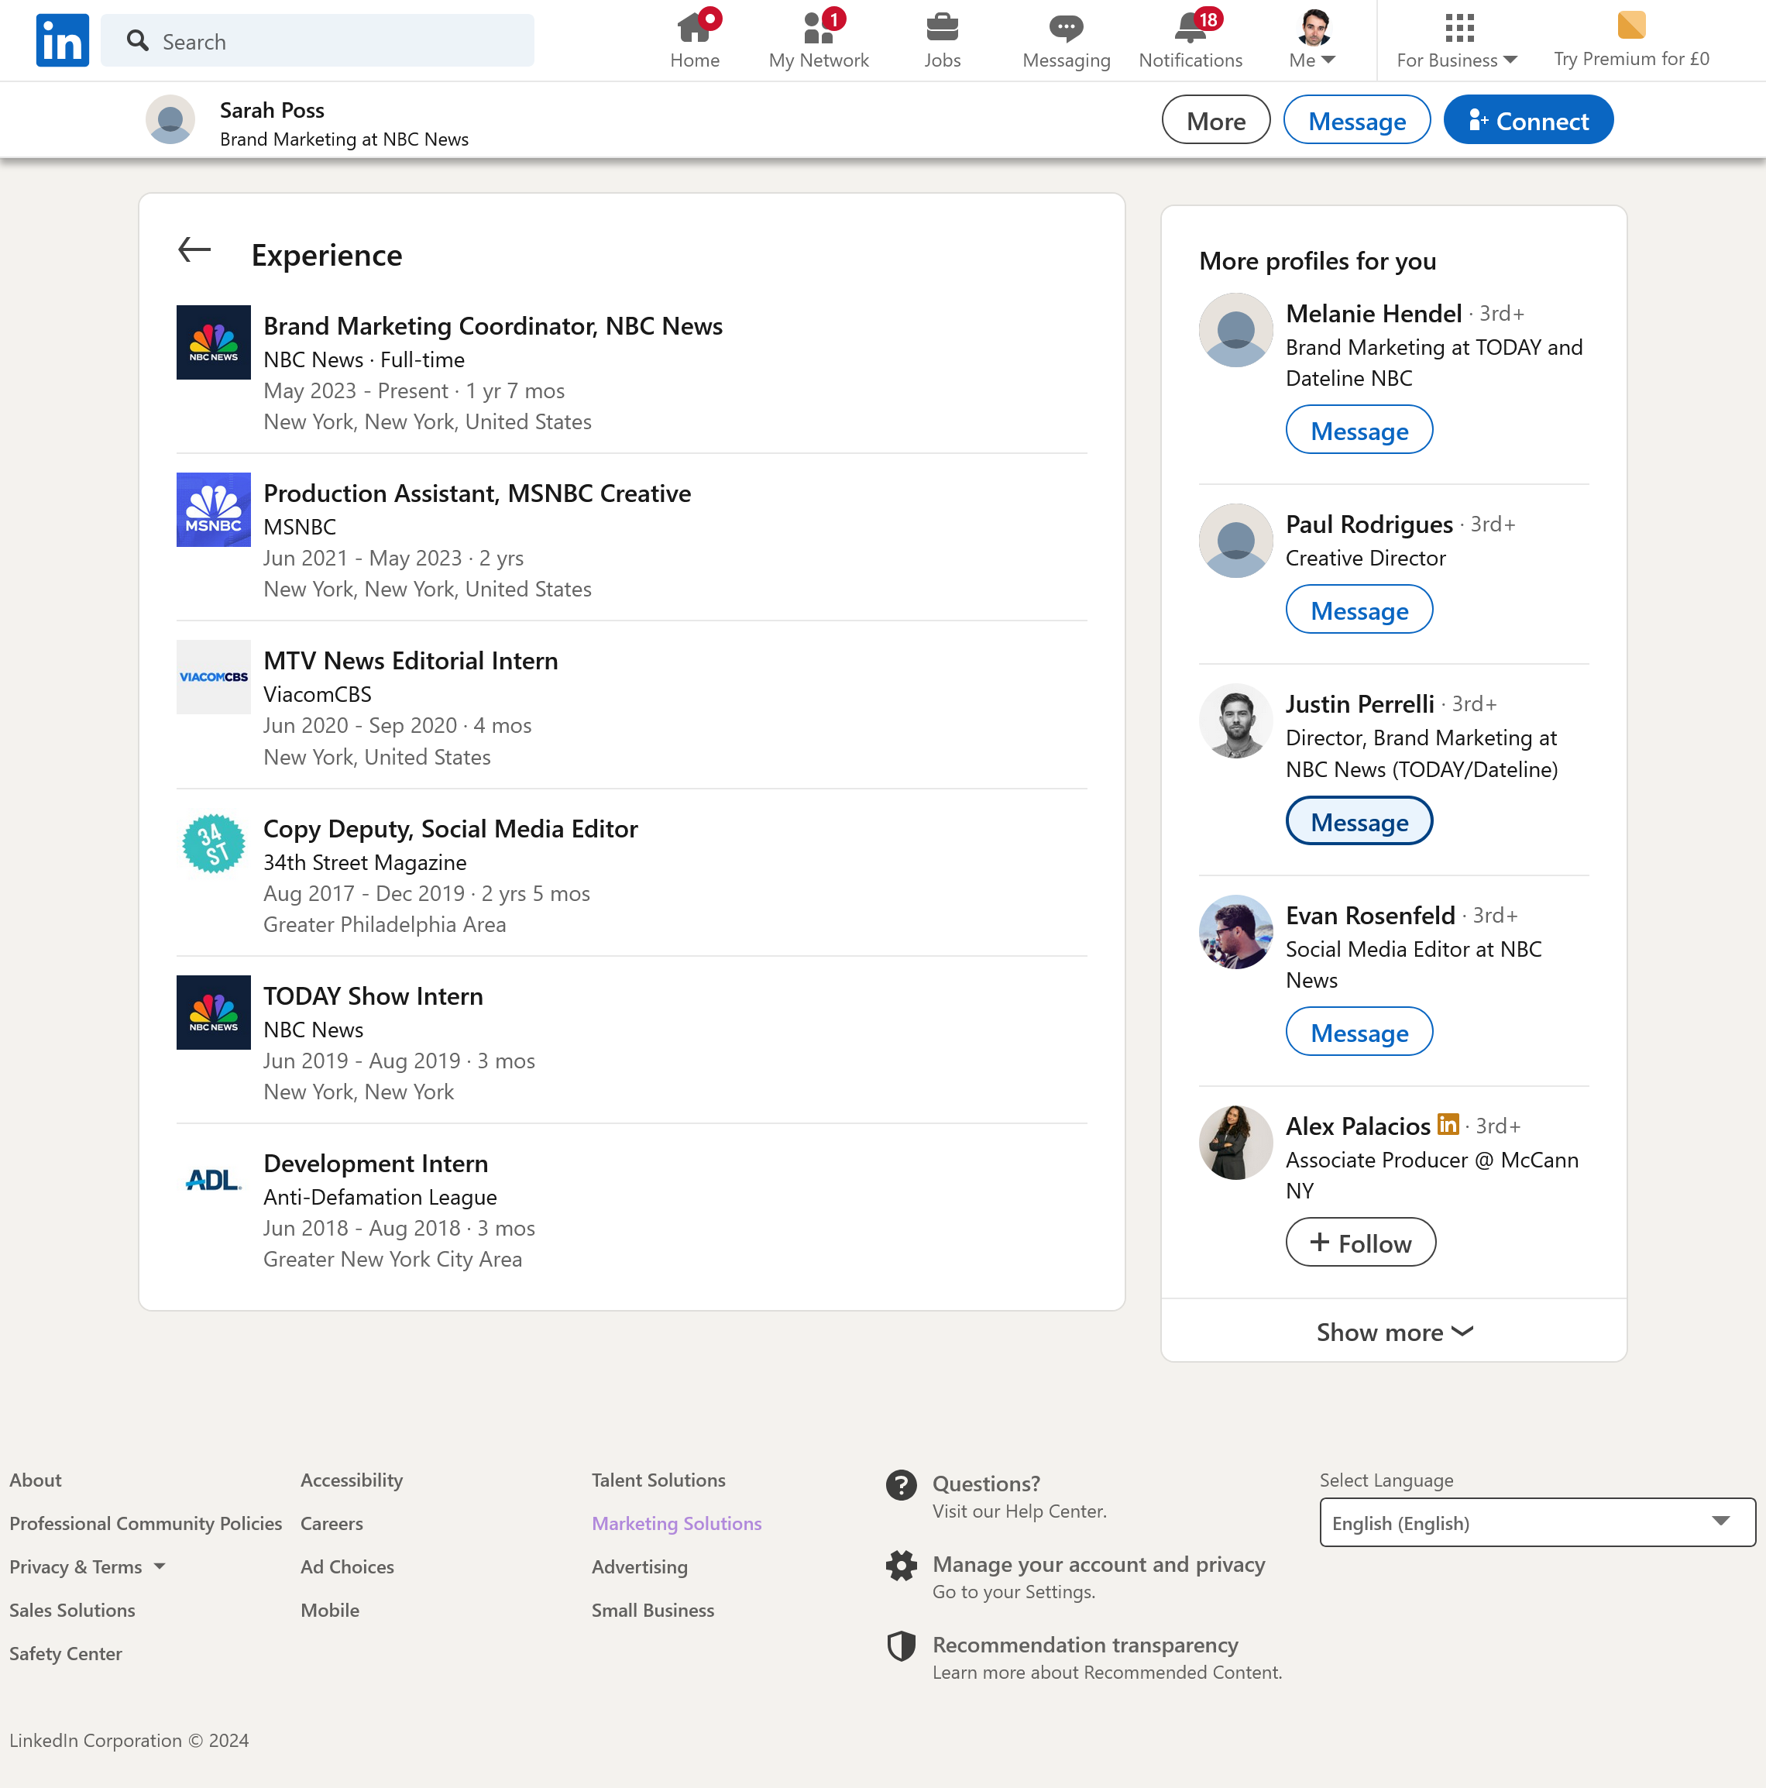The image size is (1766, 1788).
Task: Click the About footer link
Action: click(35, 1480)
